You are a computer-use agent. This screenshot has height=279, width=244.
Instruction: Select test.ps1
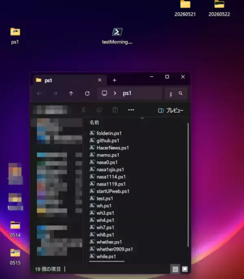point(101,199)
